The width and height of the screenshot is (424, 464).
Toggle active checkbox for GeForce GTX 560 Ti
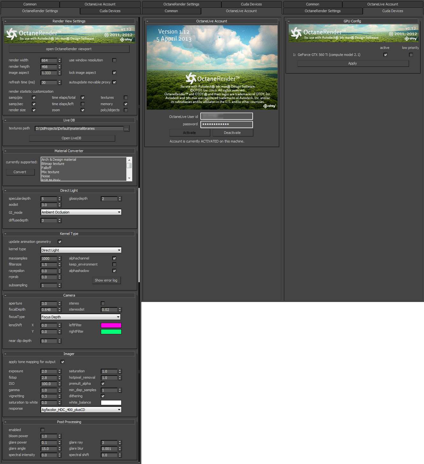(385, 55)
